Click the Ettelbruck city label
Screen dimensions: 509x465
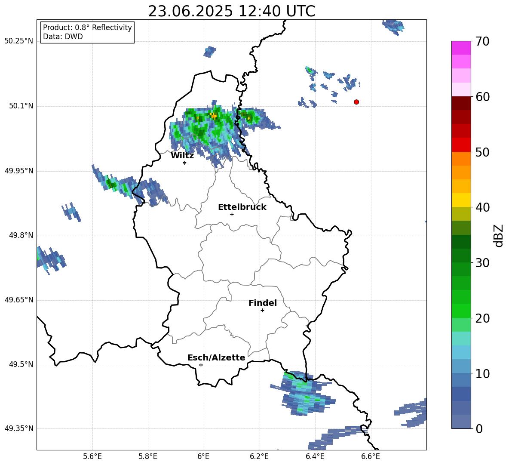[242, 207]
